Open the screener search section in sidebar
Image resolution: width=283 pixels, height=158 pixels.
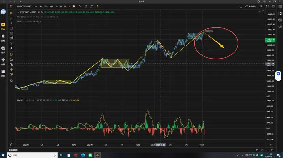(x=3, y=50)
